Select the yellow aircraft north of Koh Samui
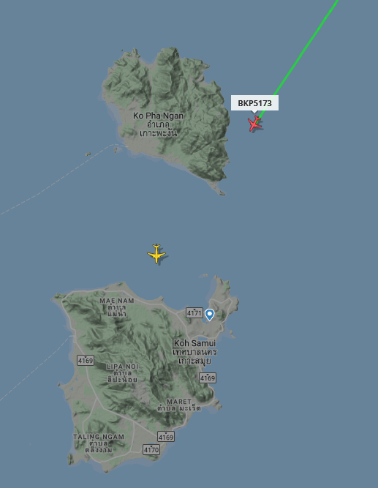Viewport: 378px width, 488px height. point(156,255)
